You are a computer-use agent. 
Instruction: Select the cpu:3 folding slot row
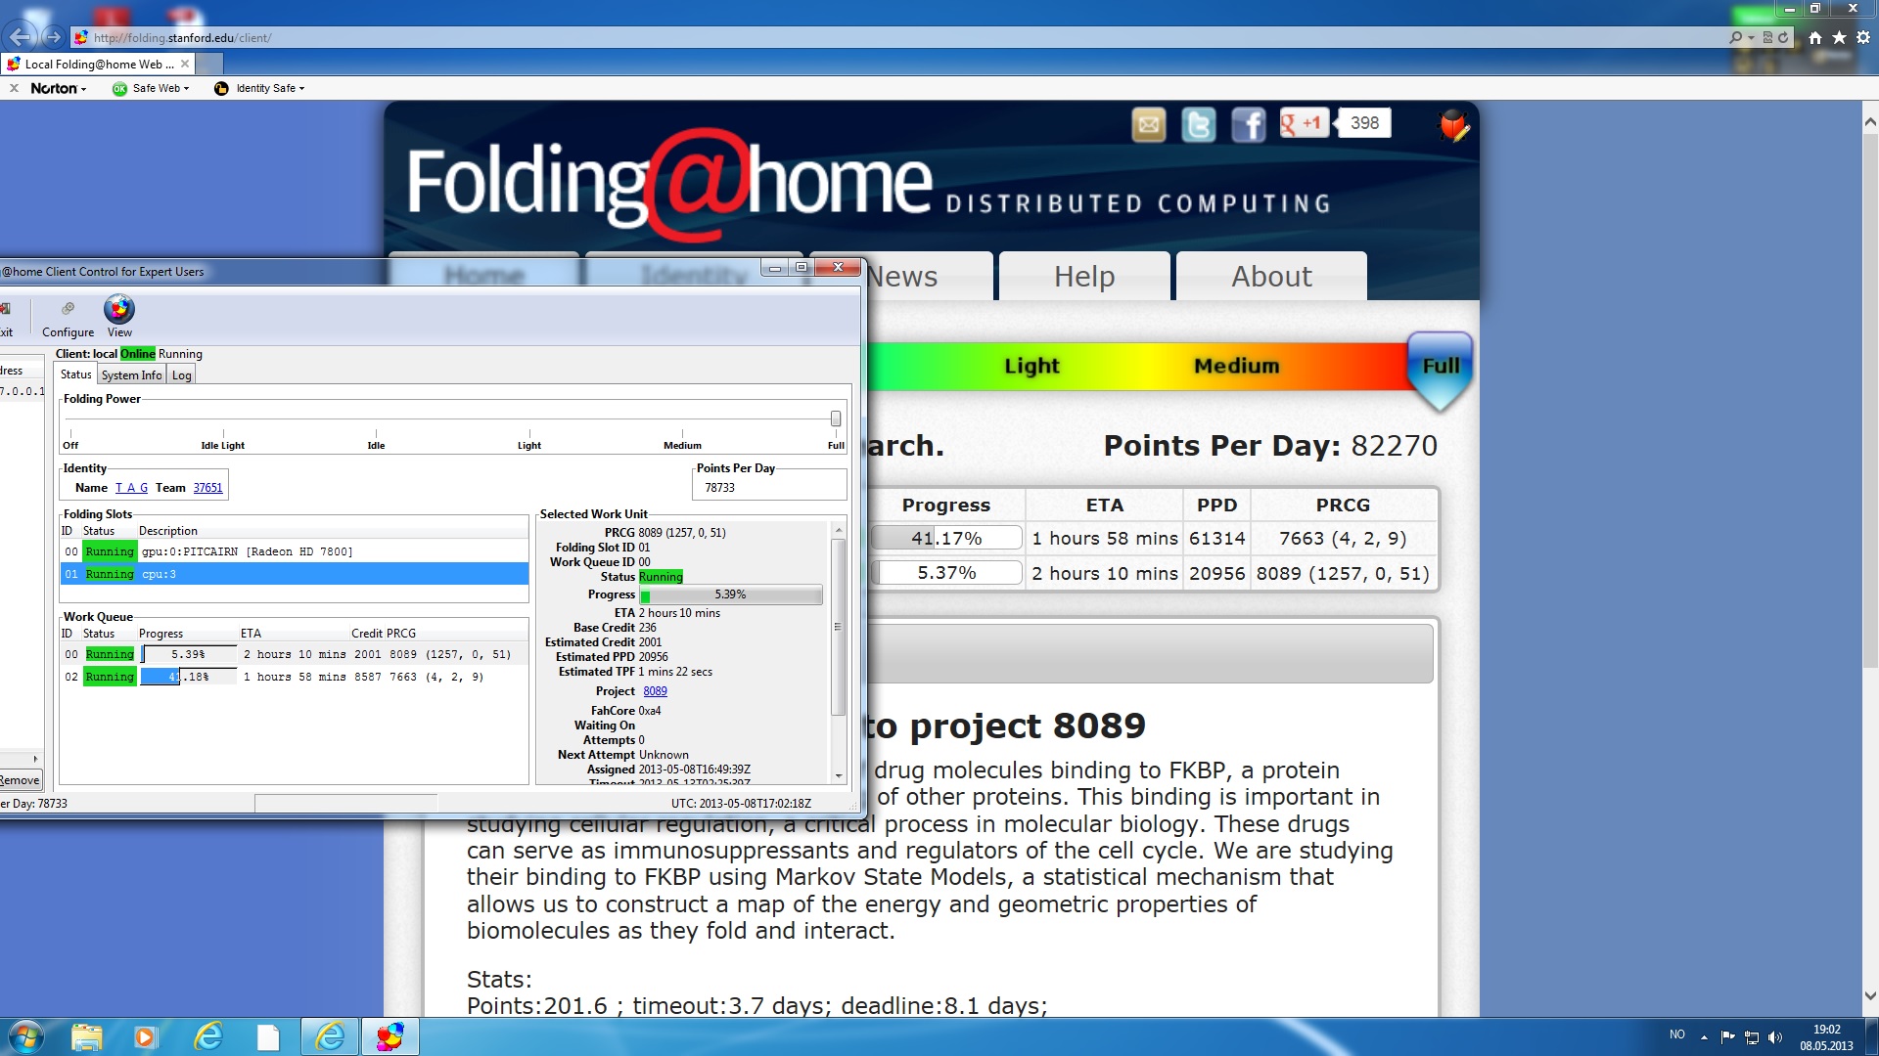click(x=295, y=574)
